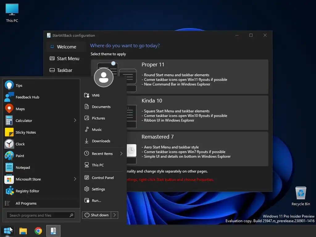Viewport: 316px width, 237px height.
Task: Open the Maps app icon
Action: point(9,109)
